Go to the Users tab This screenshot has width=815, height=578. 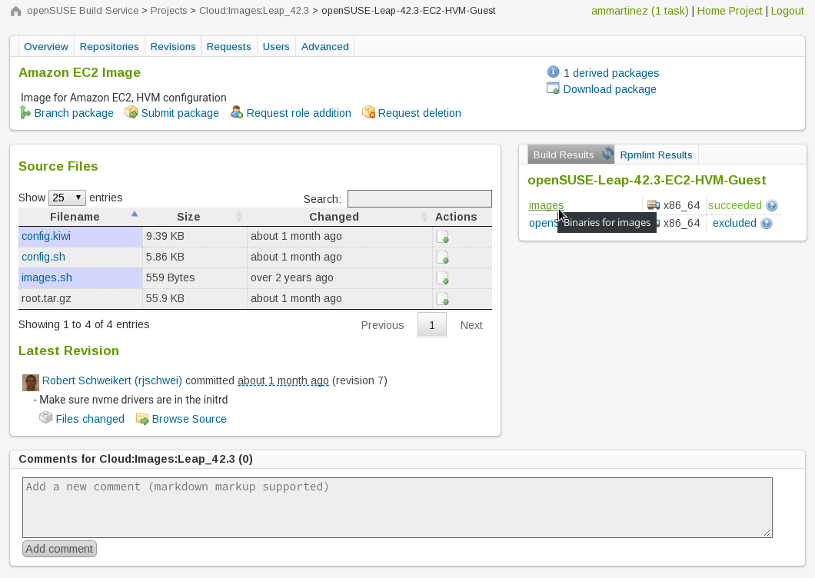tap(275, 46)
